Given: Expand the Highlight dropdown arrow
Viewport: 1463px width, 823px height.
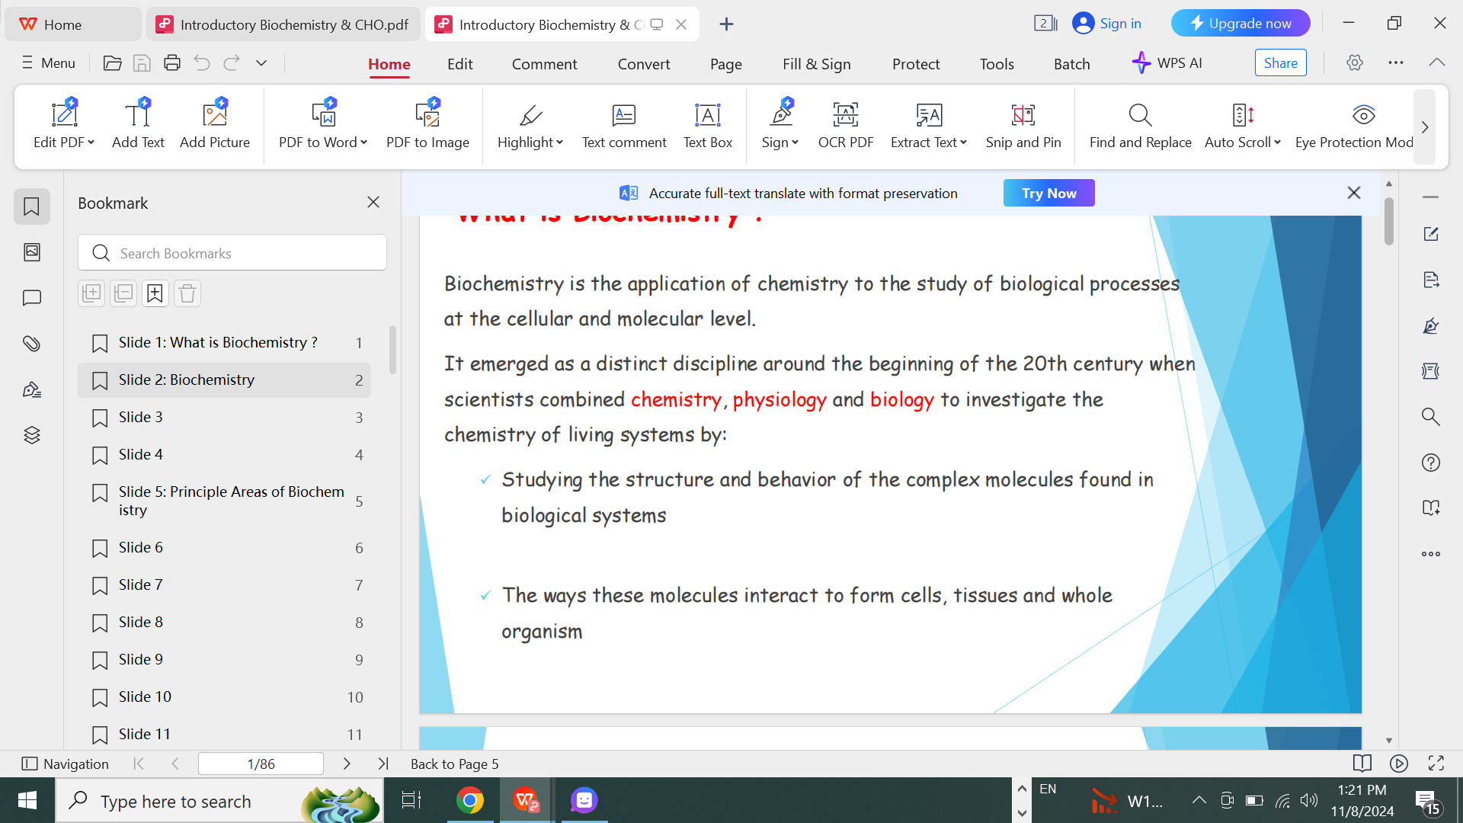Looking at the screenshot, I should (x=560, y=143).
